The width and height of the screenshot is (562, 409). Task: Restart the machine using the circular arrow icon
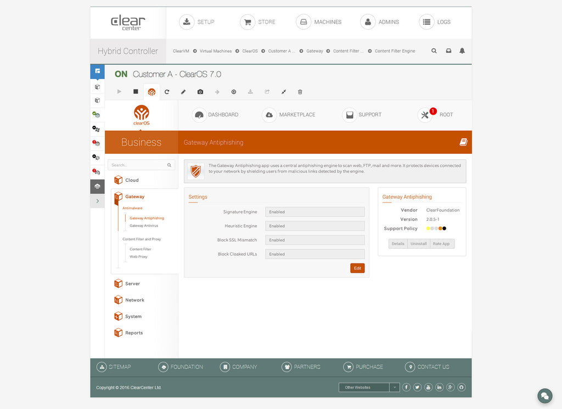coord(167,92)
